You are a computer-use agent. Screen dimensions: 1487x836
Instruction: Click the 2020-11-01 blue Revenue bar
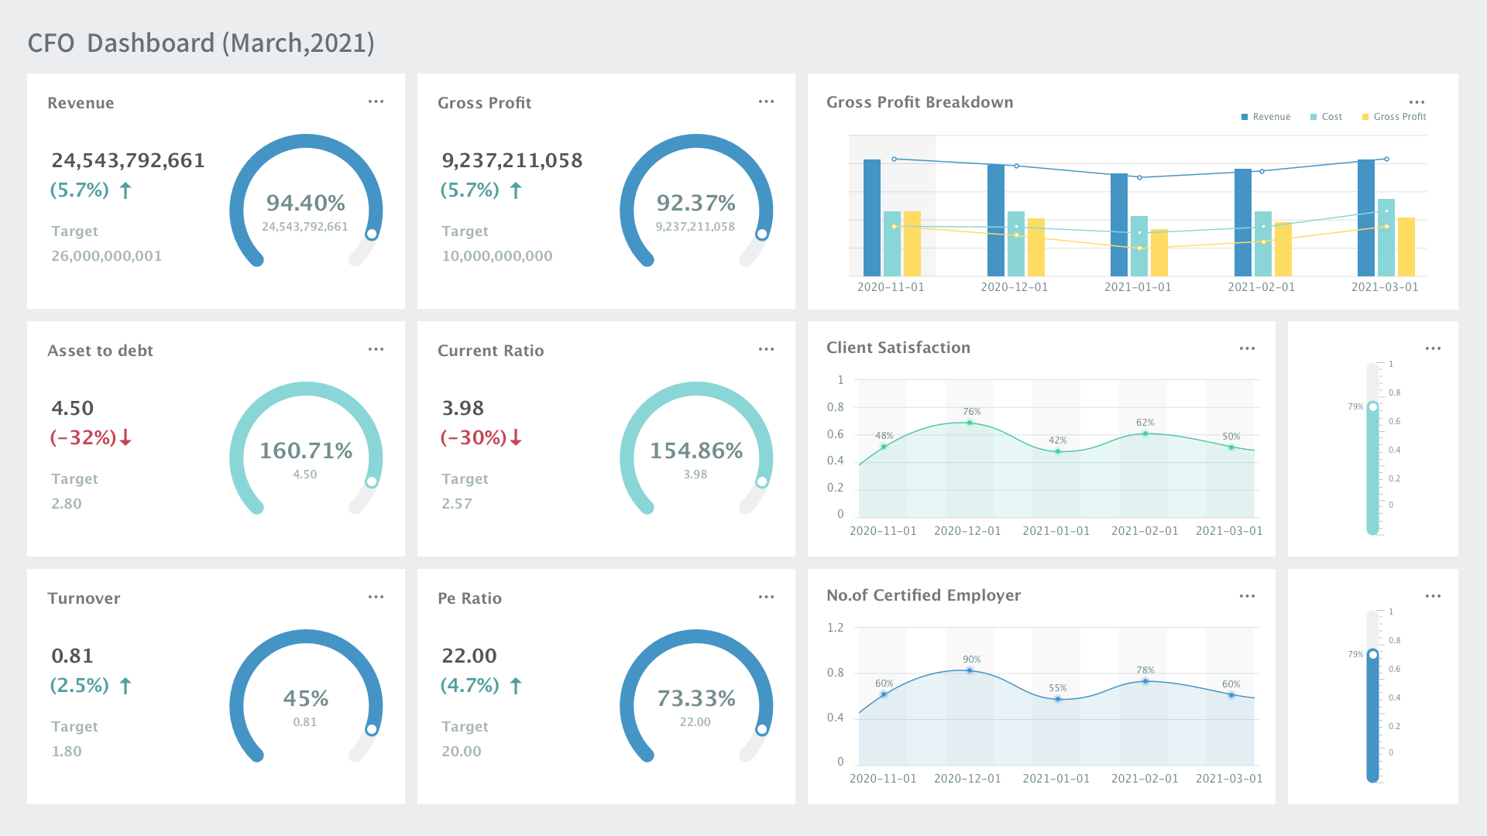[x=872, y=218]
